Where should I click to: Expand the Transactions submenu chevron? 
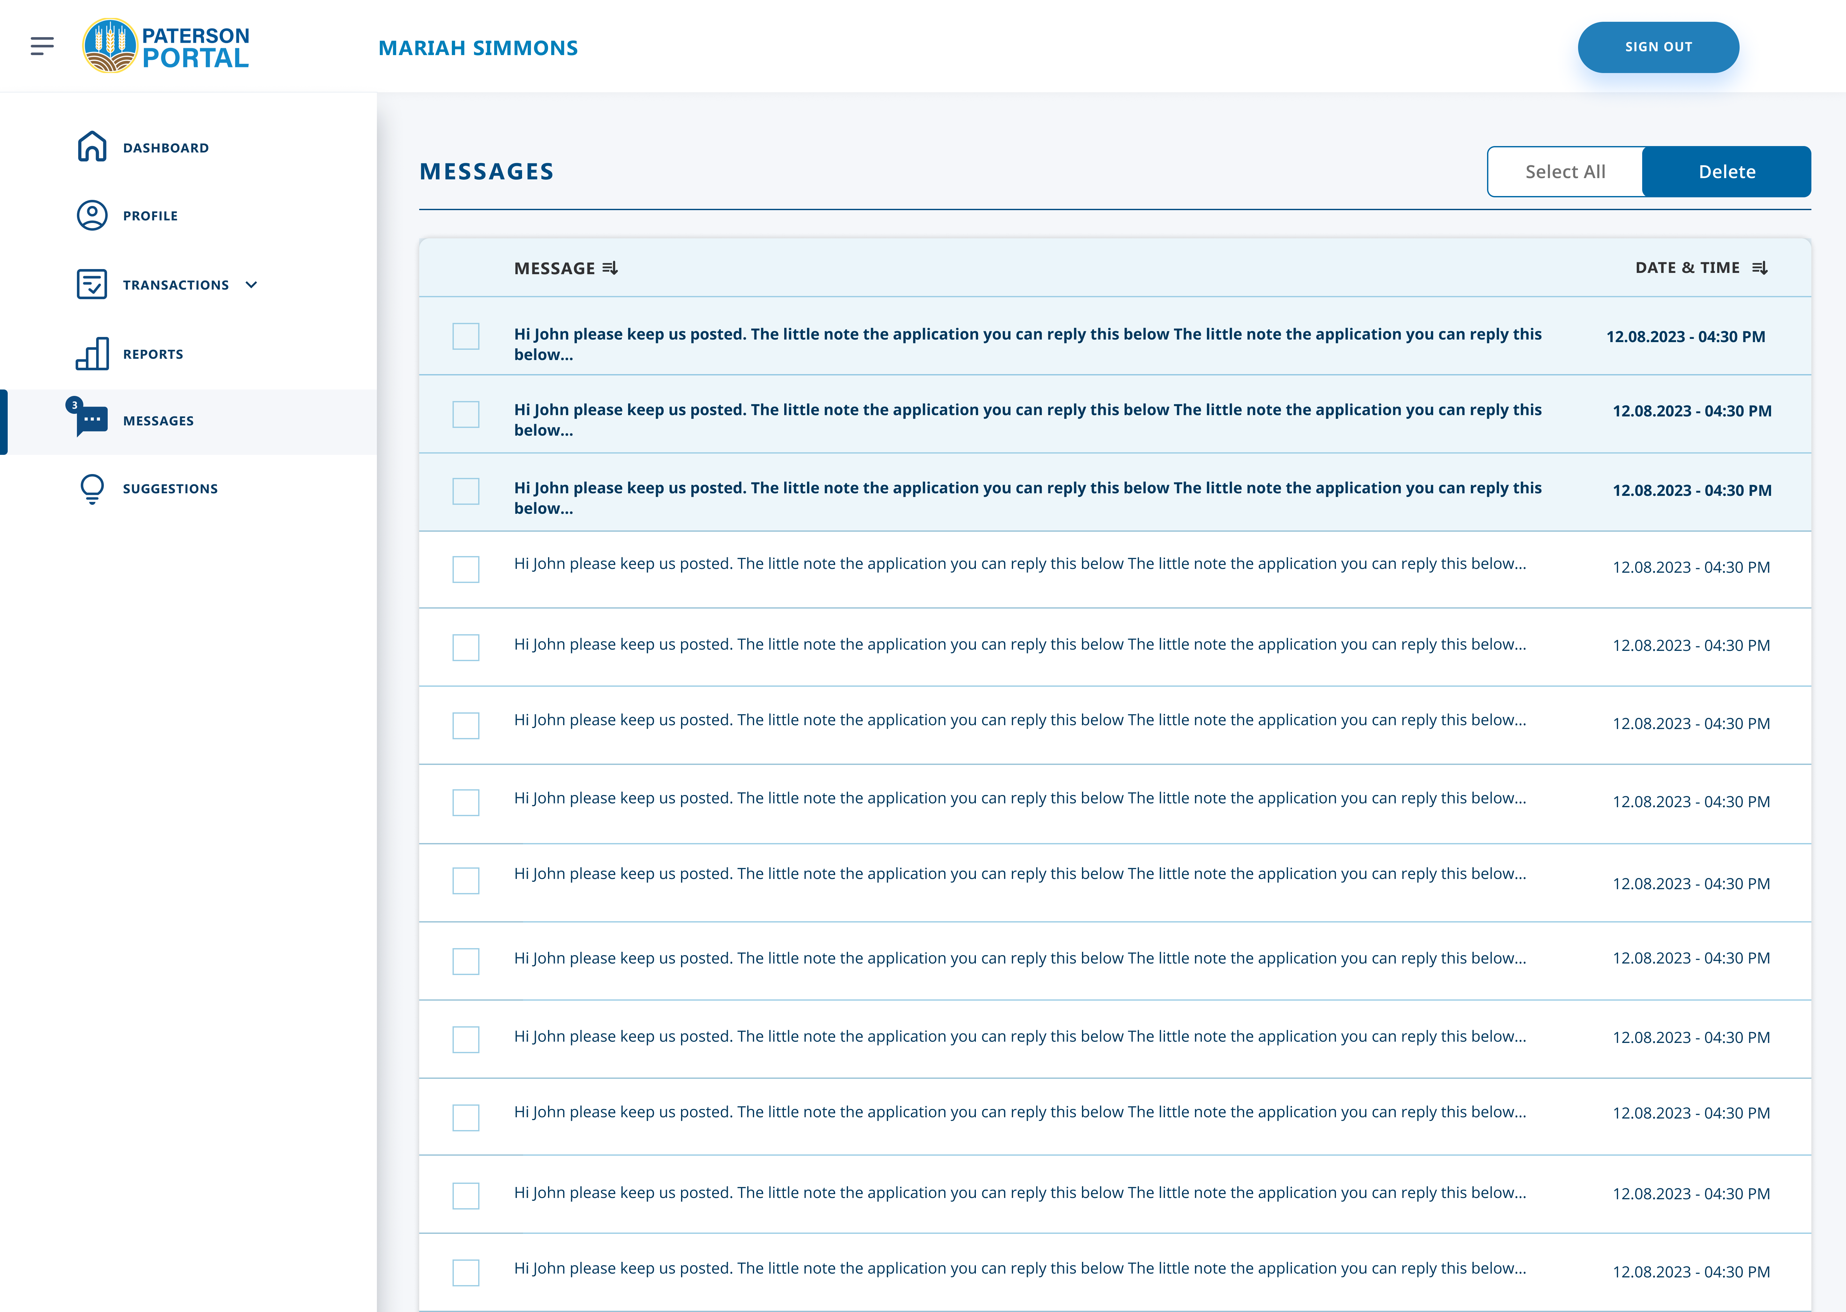coord(251,284)
